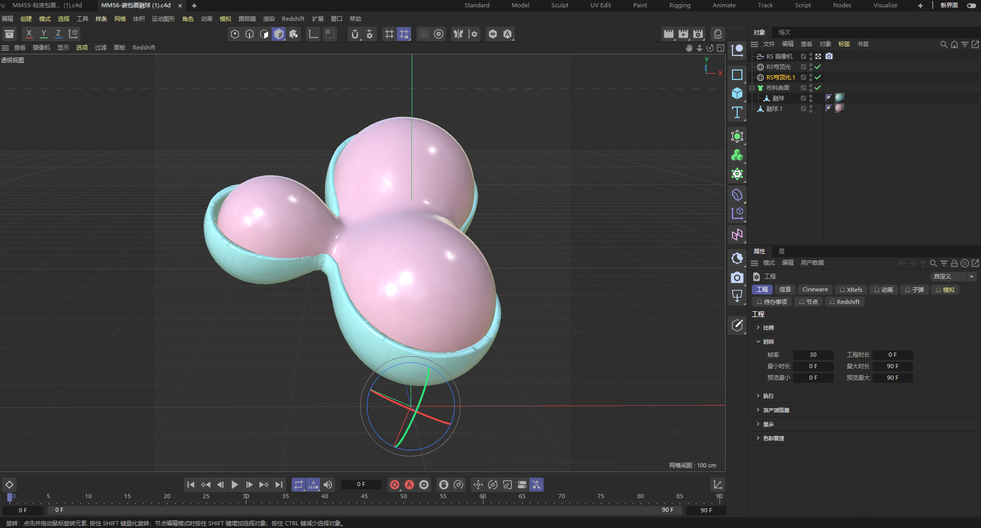Open the render settings clapperboard gear icon
This screenshot has width=981, height=528.
pyautogui.click(x=698, y=34)
